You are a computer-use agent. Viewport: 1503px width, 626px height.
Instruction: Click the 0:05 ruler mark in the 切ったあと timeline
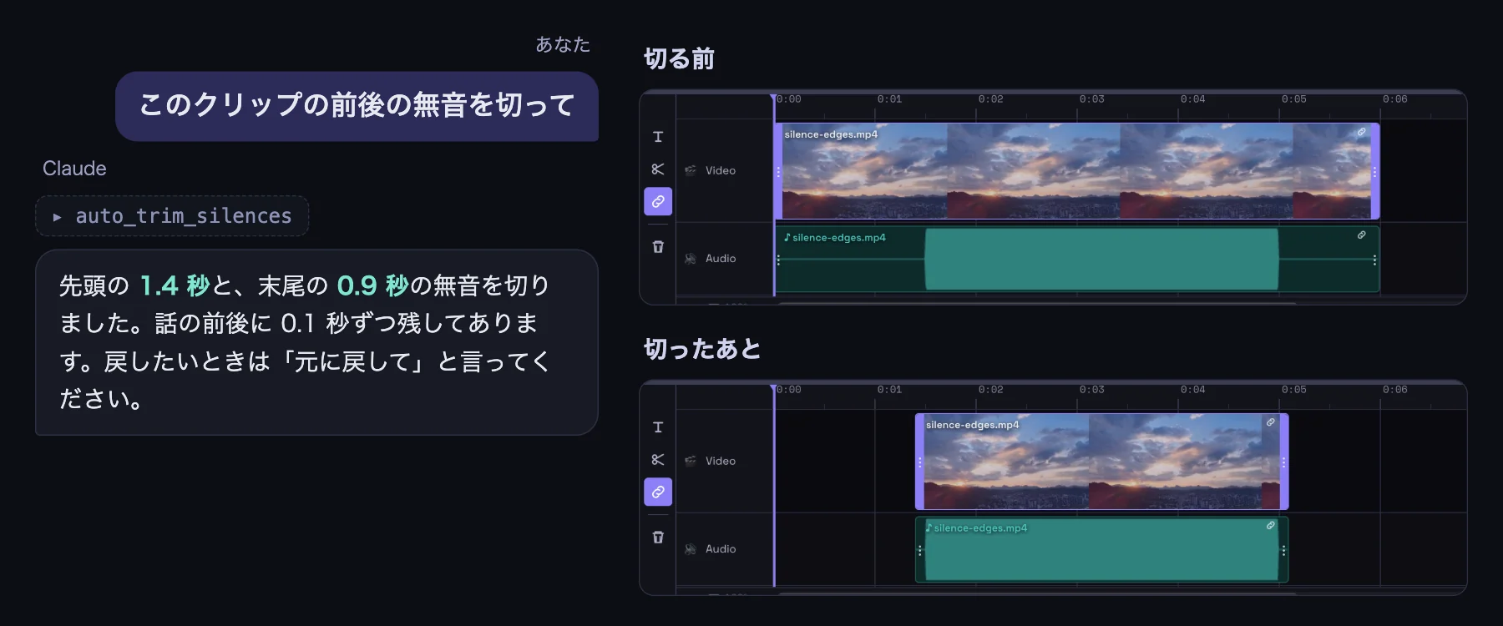point(1293,390)
